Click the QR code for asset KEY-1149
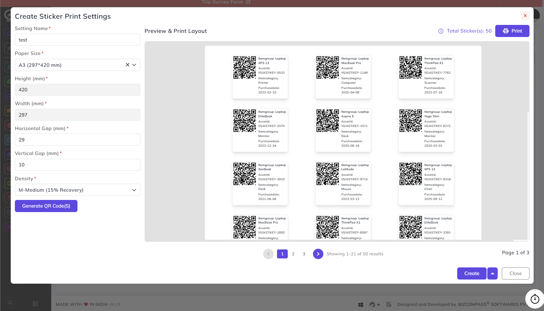Viewport: 544px width, 311px height. tap(328, 67)
